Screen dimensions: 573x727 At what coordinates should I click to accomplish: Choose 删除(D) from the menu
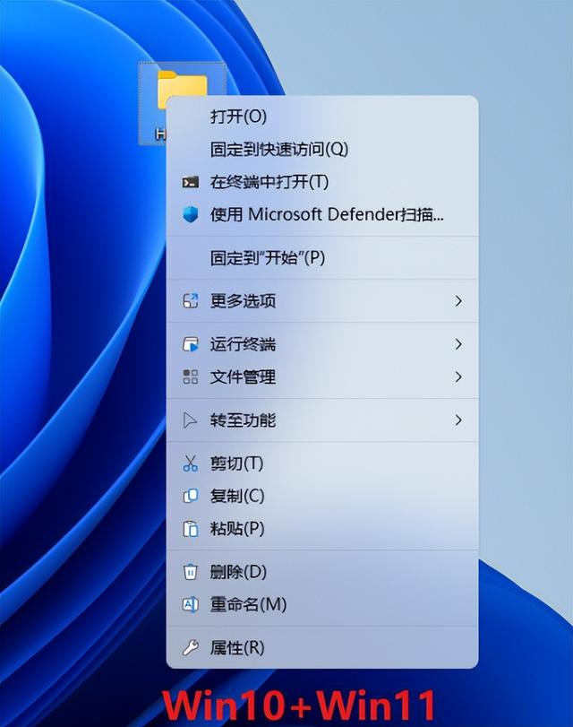(x=322, y=572)
